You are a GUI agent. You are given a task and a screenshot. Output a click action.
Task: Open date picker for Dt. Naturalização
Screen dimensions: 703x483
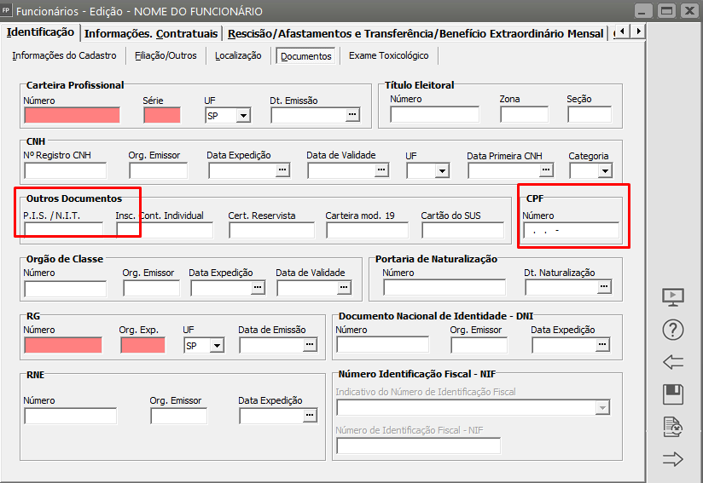604,287
